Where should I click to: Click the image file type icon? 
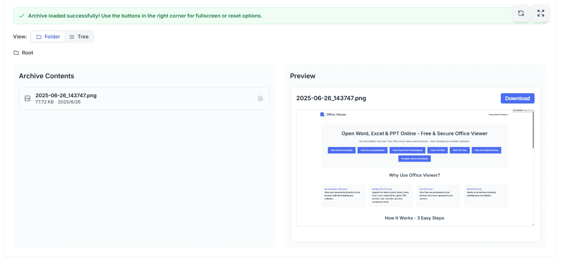pos(28,98)
